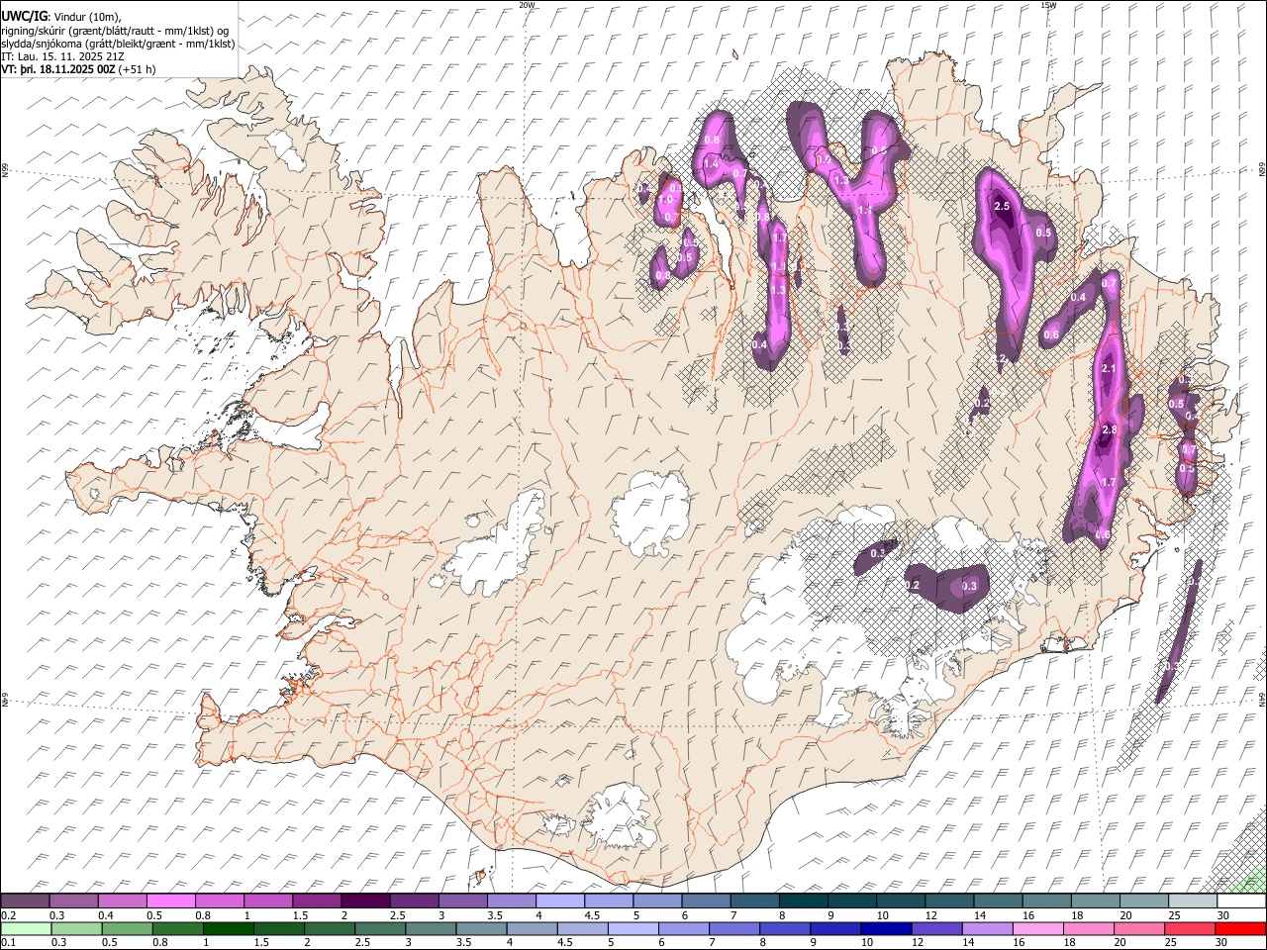Select white snow swatch above 30
The height and width of the screenshot is (950, 1267).
click(x=1239, y=902)
